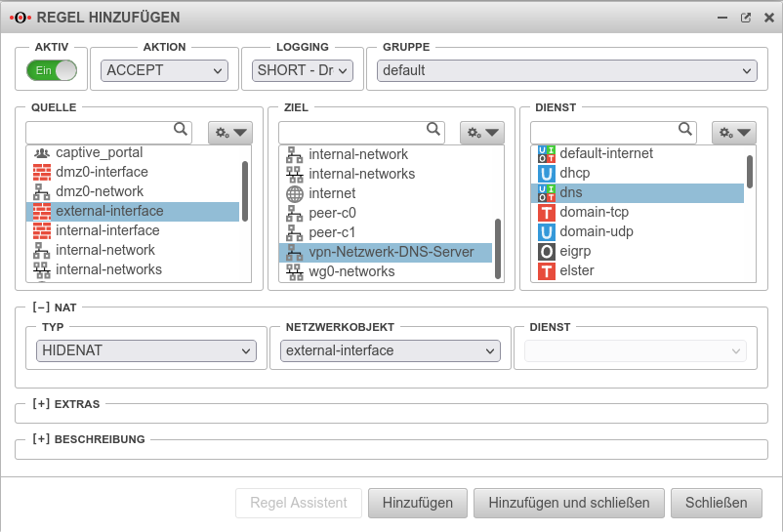Click the search magnifier in Quelle field
Screen dimensions: 783x532
click(181, 129)
